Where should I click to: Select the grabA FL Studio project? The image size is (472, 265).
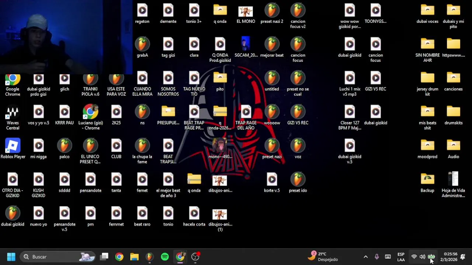pos(142,48)
